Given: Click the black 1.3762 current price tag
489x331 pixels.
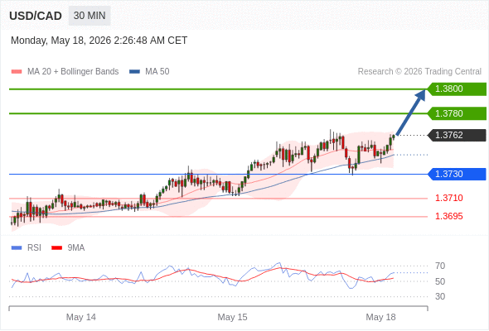Looking at the screenshot, I should (x=457, y=135).
